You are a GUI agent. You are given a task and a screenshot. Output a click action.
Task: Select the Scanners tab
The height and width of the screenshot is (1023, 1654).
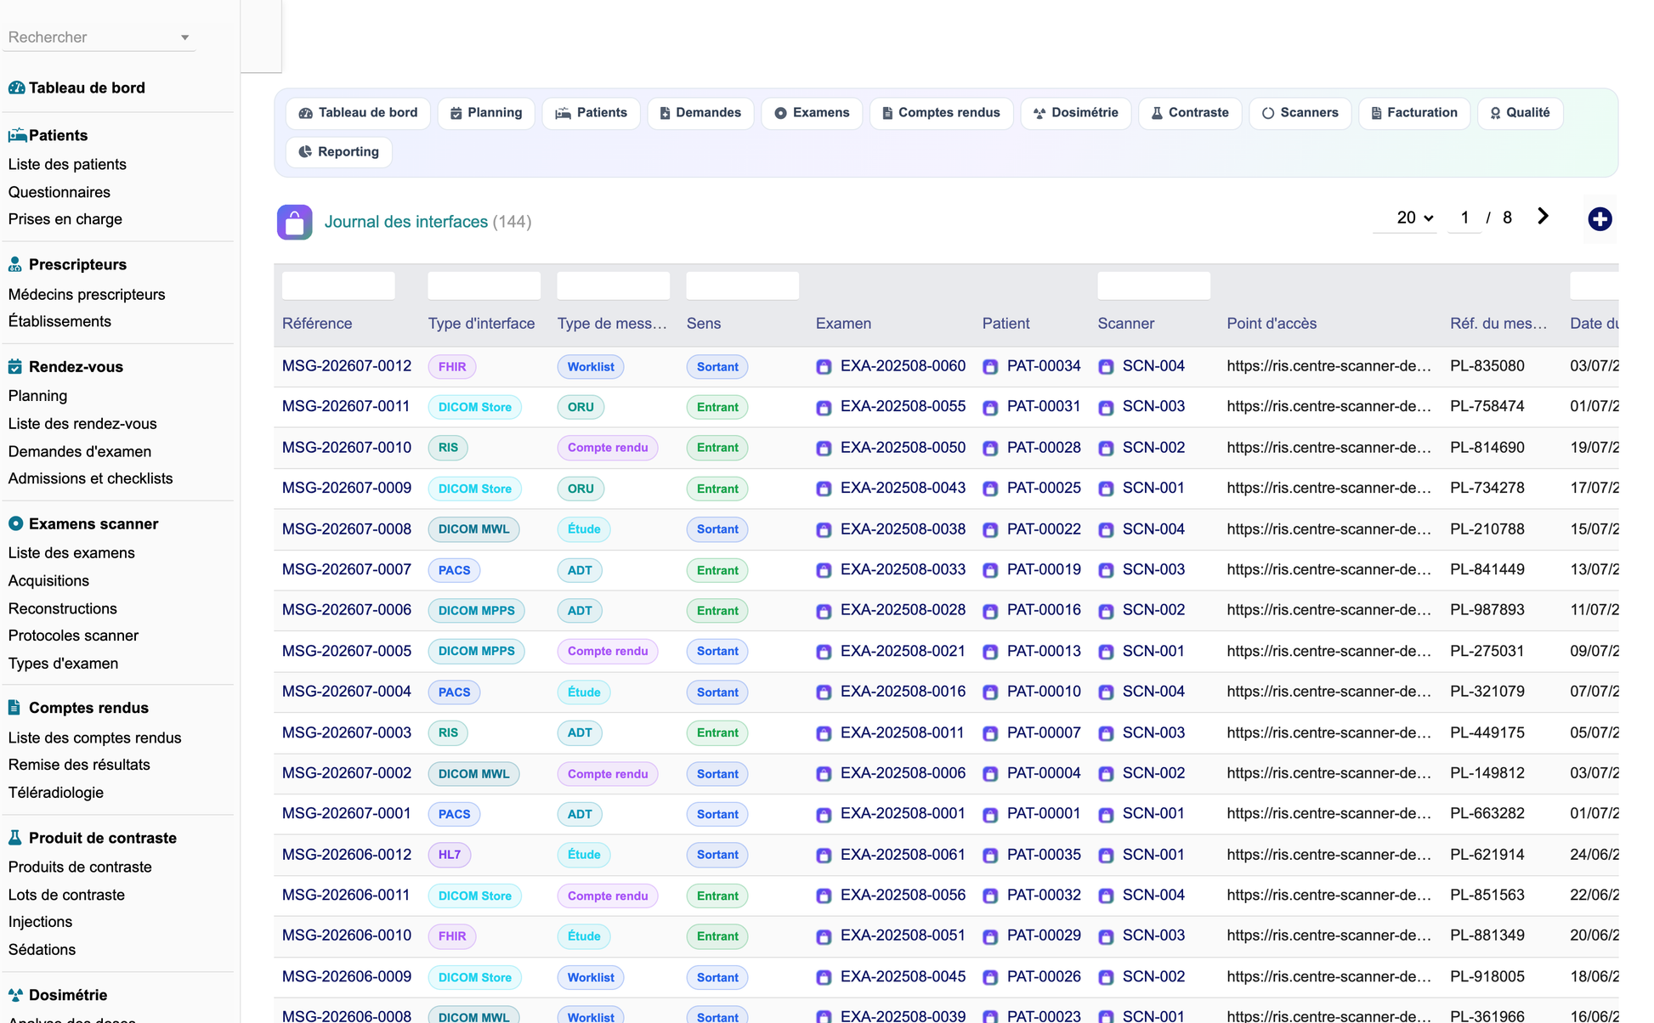coord(1300,113)
